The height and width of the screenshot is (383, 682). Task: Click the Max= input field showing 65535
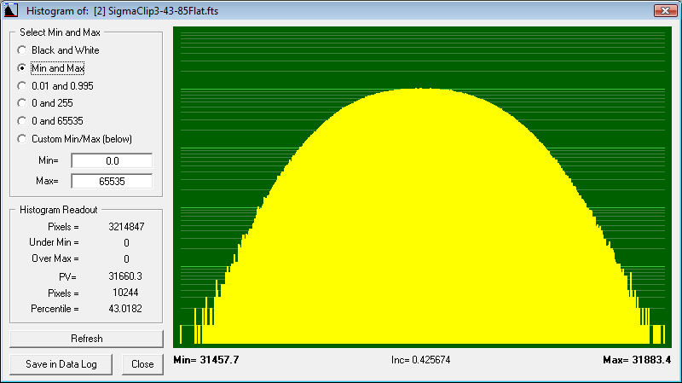(x=112, y=181)
